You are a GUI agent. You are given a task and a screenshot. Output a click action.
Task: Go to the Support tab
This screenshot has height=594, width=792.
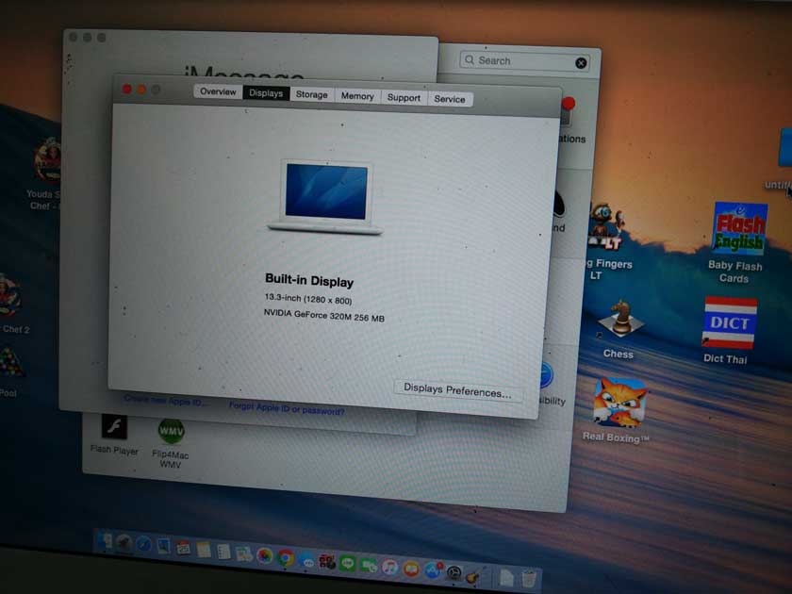point(404,97)
